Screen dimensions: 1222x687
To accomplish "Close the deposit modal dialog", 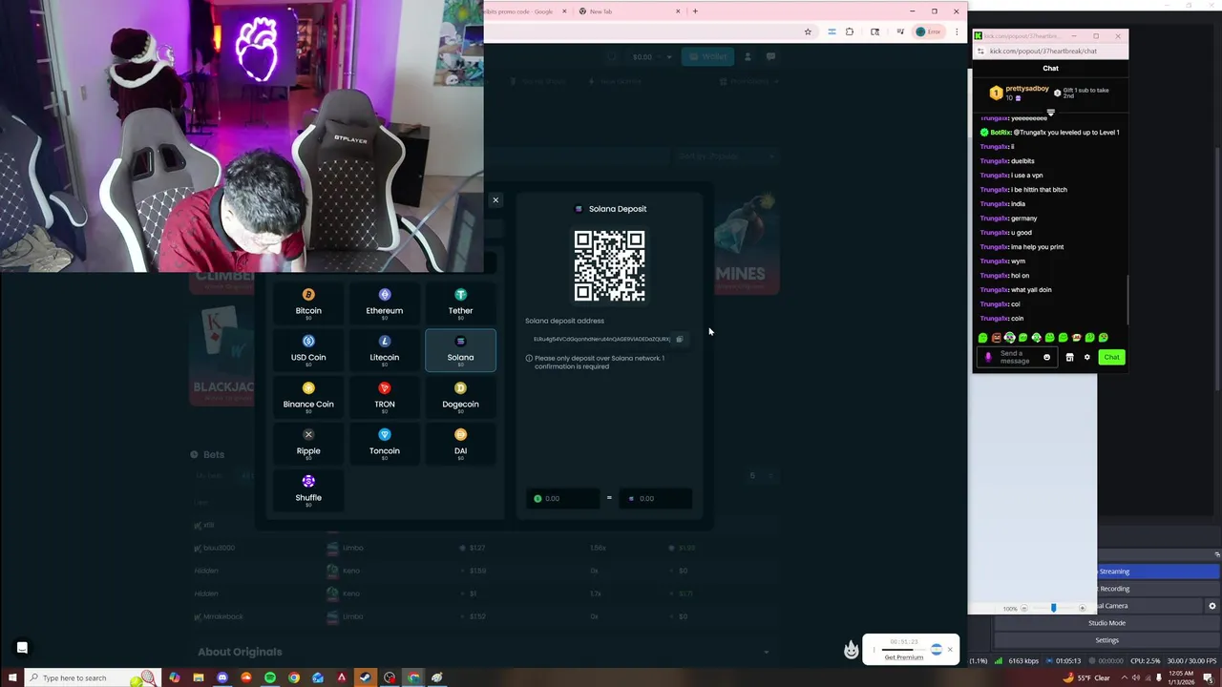I will coord(495,200).
